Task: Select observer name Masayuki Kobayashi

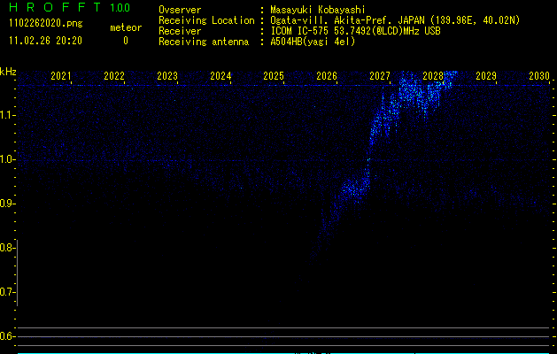Action: [318, 10]
